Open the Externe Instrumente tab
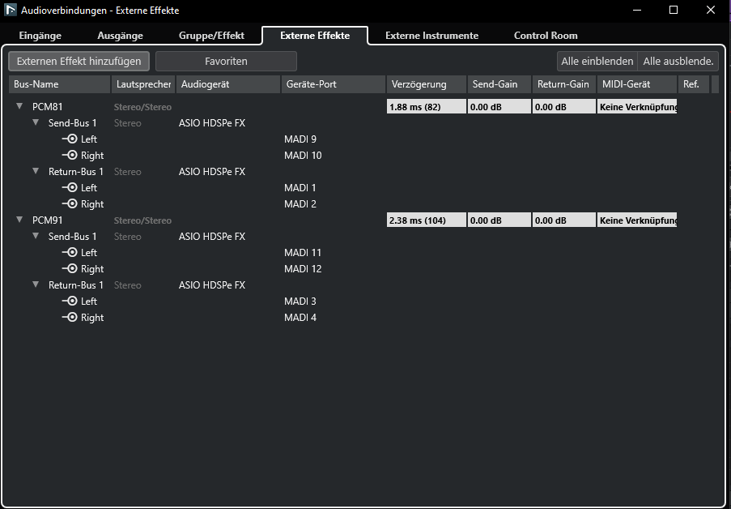 click(x=431, y=36)
